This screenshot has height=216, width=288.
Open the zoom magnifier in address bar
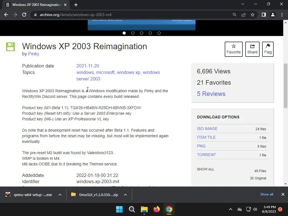point(234,15)
